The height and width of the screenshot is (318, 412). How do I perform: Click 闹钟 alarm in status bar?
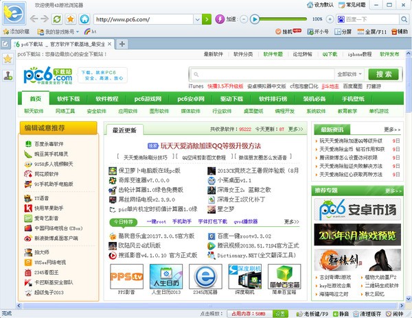pyautogui.click(x=394, y=314)
